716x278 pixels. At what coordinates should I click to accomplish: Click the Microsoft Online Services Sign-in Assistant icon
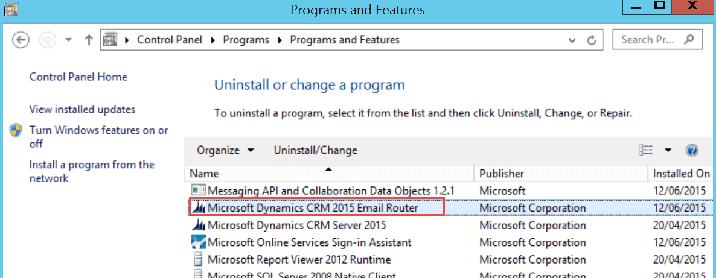198,242
